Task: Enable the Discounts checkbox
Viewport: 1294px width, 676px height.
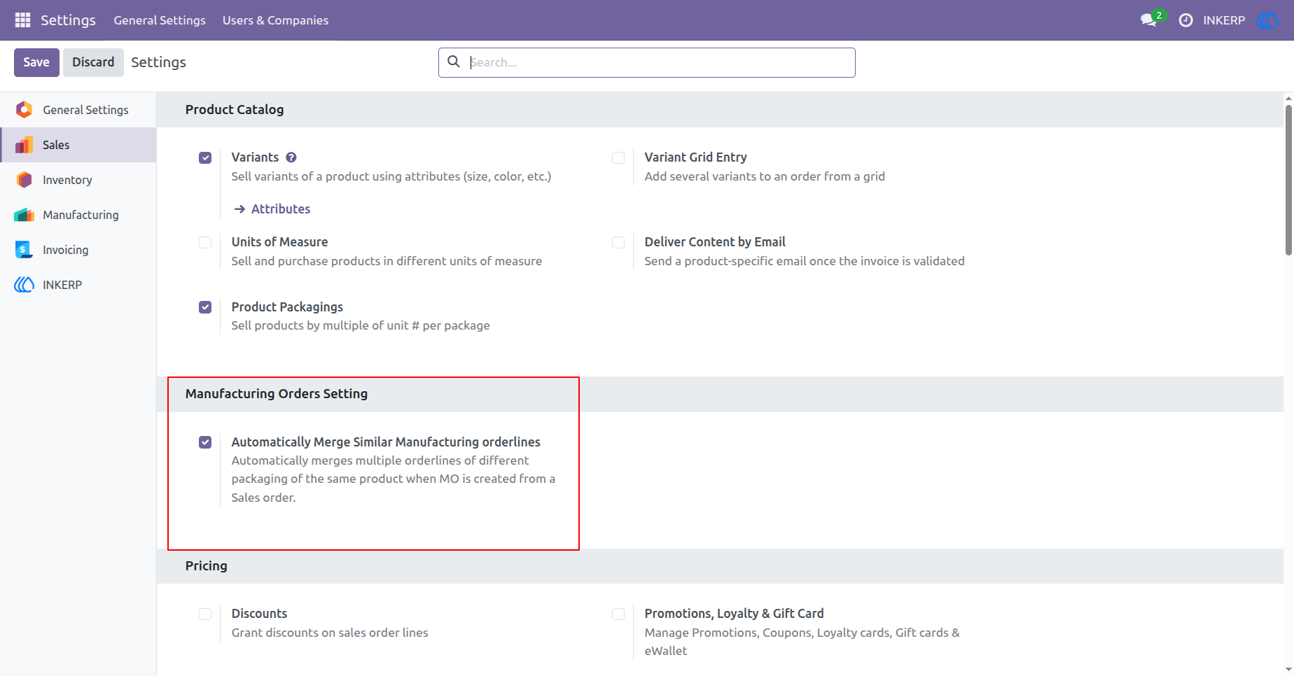Action: 205,614
